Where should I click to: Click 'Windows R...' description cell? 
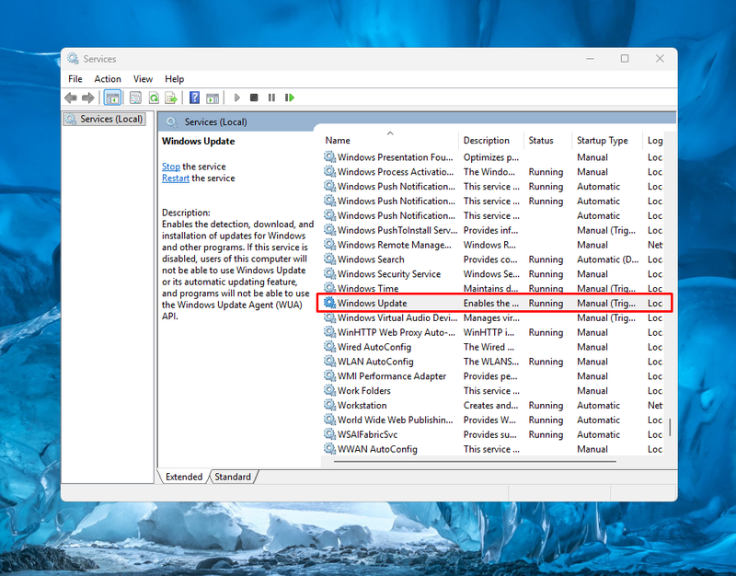click(489, 245)
